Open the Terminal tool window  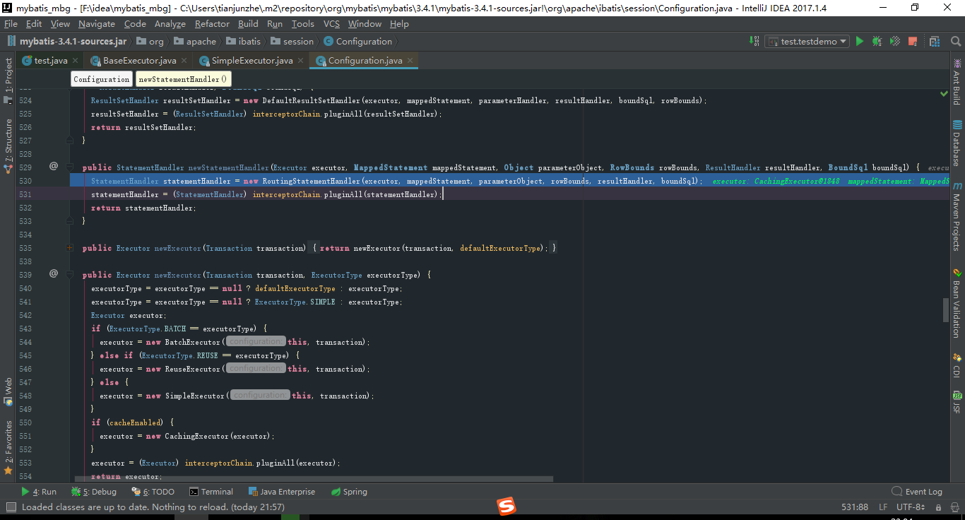(x=211, y=491)
